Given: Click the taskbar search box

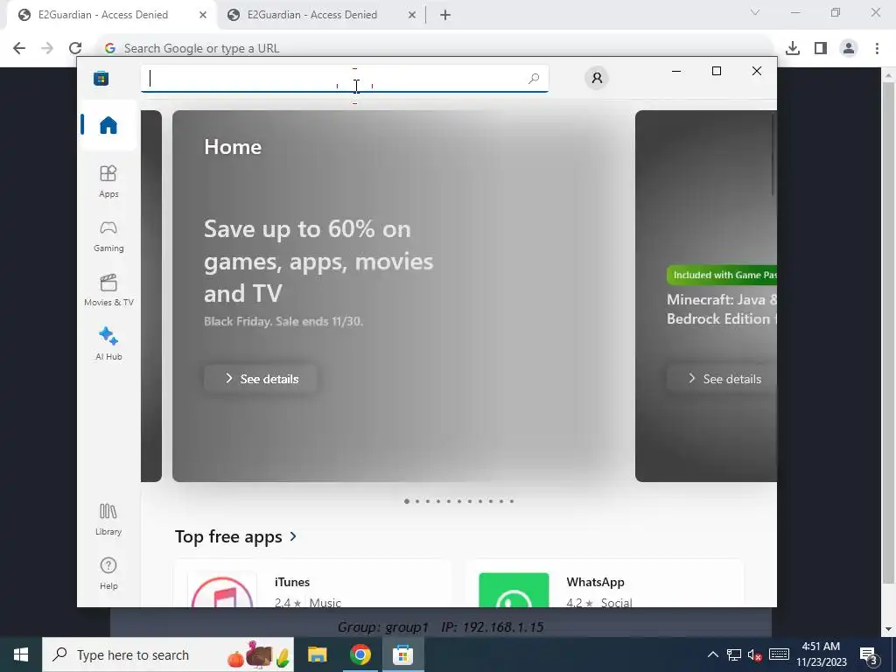Looking at the screenshot, I should point(168,654).
